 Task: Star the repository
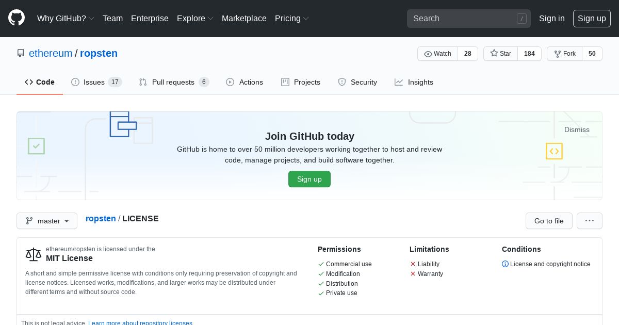pyautogui.click(x=500, y=54)
